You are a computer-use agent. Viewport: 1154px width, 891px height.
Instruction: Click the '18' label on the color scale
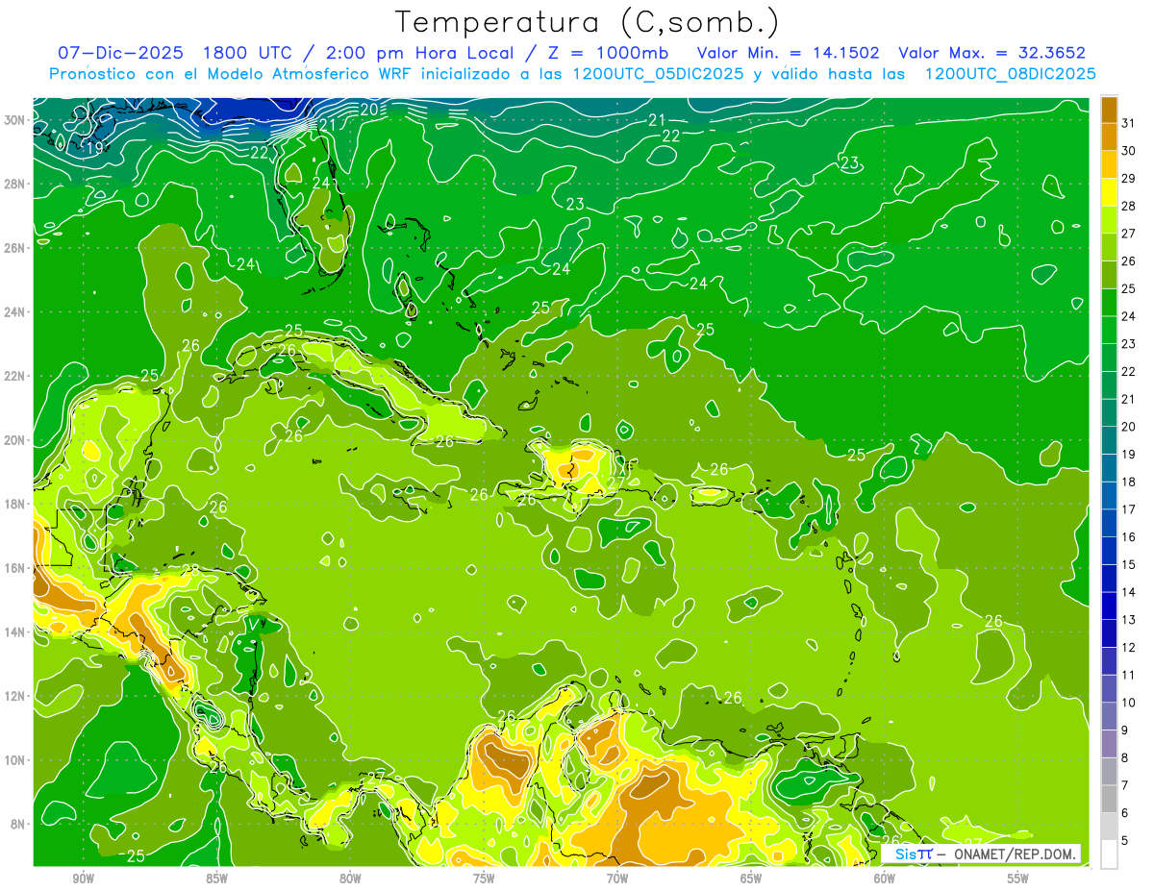1129,482
